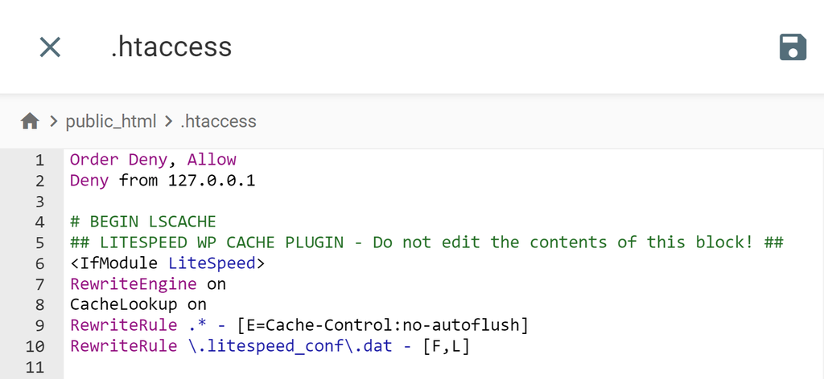The image size is (824, 379).
Task: Place the cursor on the 'RewriteEngine on' line
Action: click(148, 284)
